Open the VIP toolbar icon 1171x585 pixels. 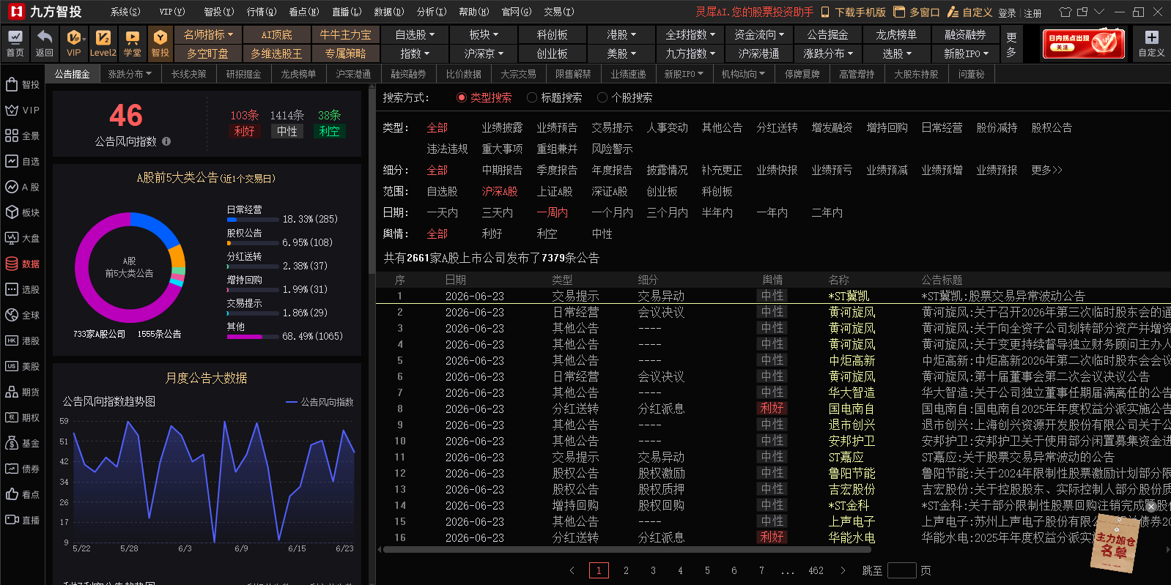point(74,43)
